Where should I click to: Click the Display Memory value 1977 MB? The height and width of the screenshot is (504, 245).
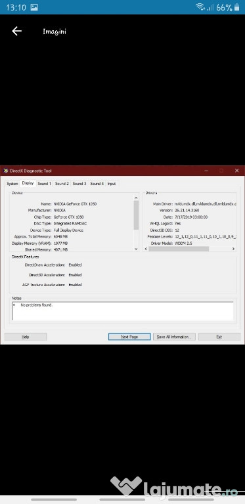pos(60,243)
